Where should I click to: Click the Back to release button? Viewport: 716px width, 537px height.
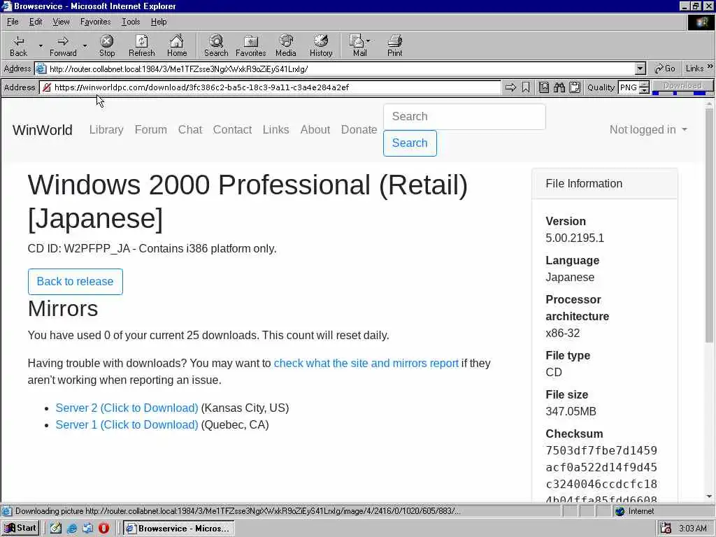coord(76,281)
